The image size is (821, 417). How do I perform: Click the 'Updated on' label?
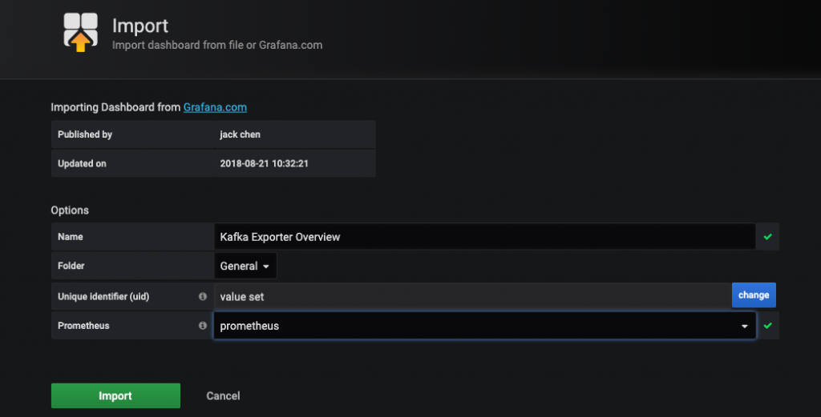point(82,163)
